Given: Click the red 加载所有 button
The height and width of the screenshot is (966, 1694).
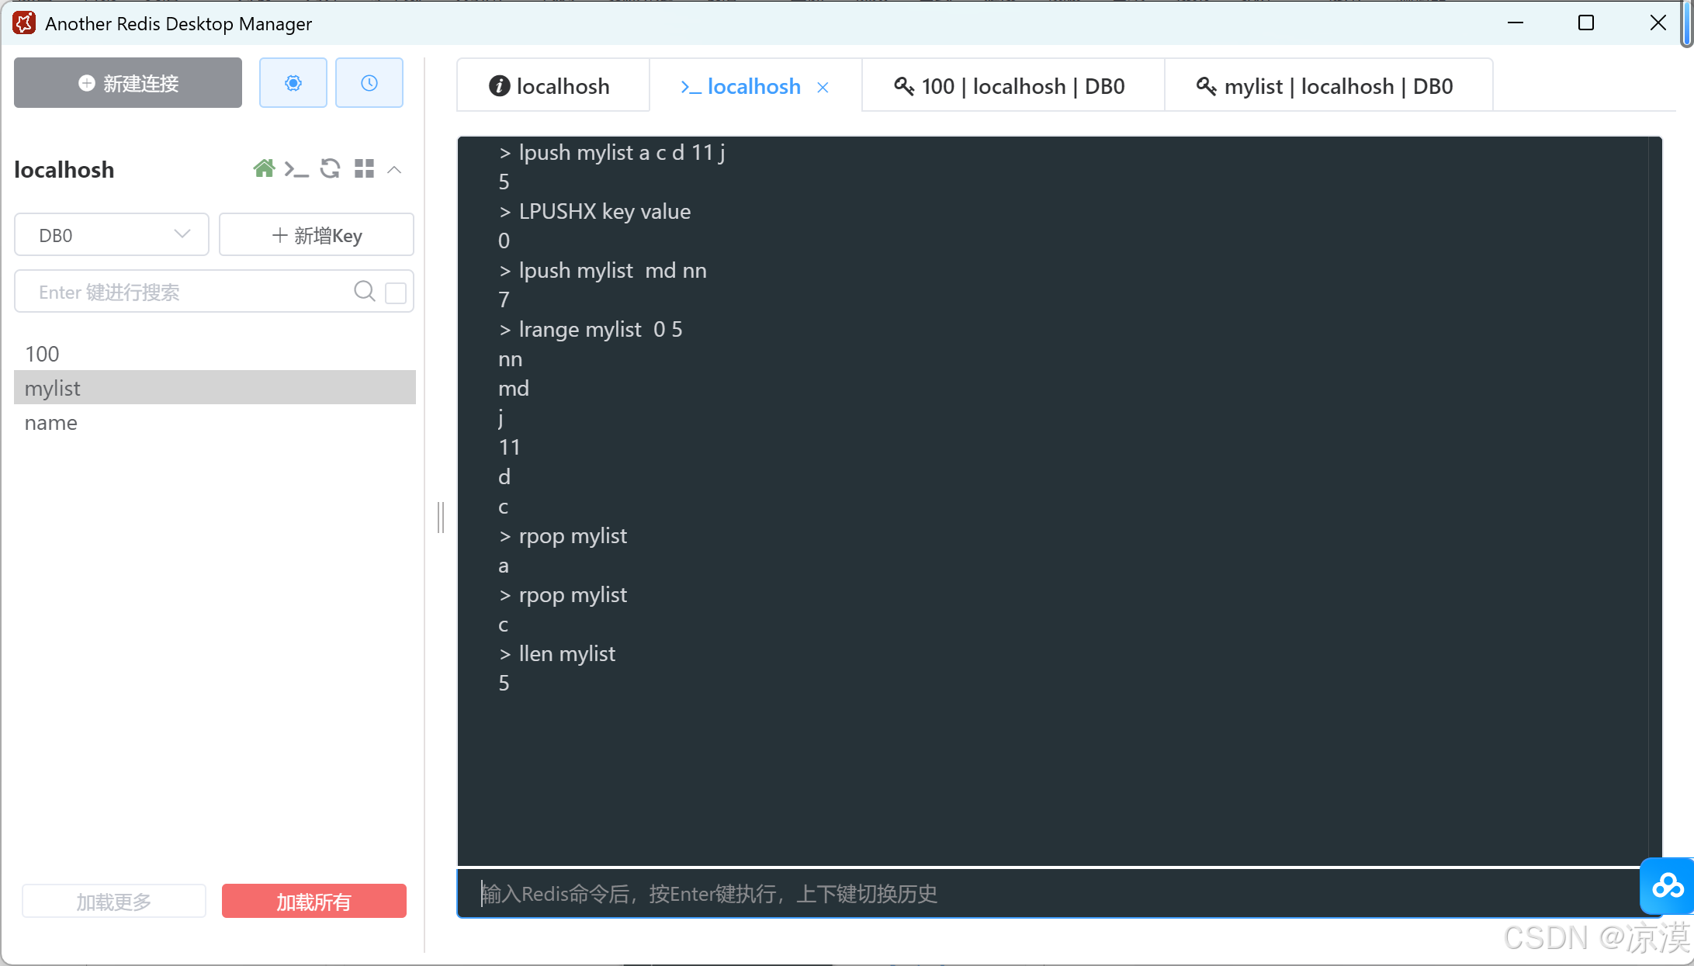Looking at the screenshot, I should [x=314, y=902].
